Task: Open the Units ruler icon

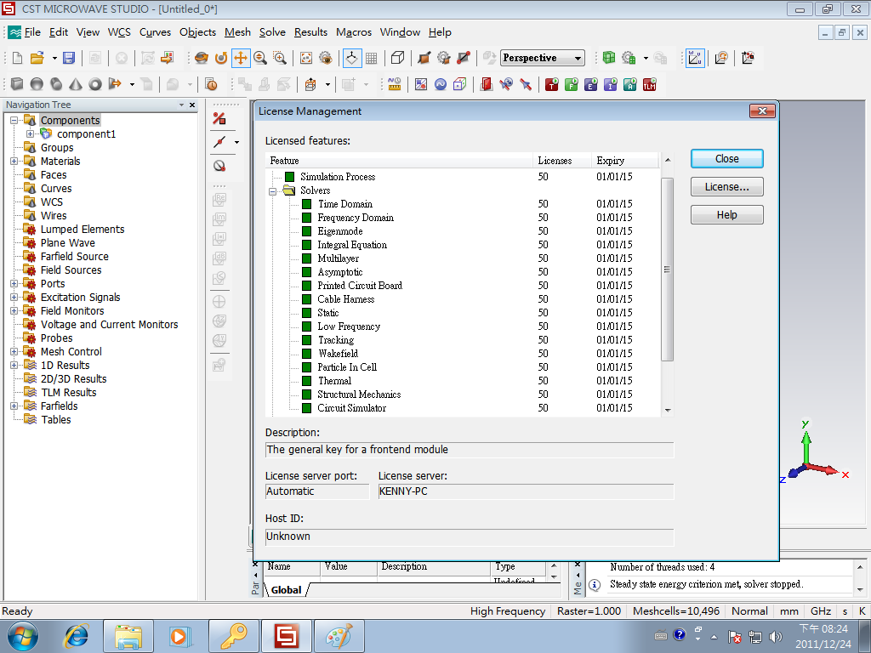Action: [395, 84]
